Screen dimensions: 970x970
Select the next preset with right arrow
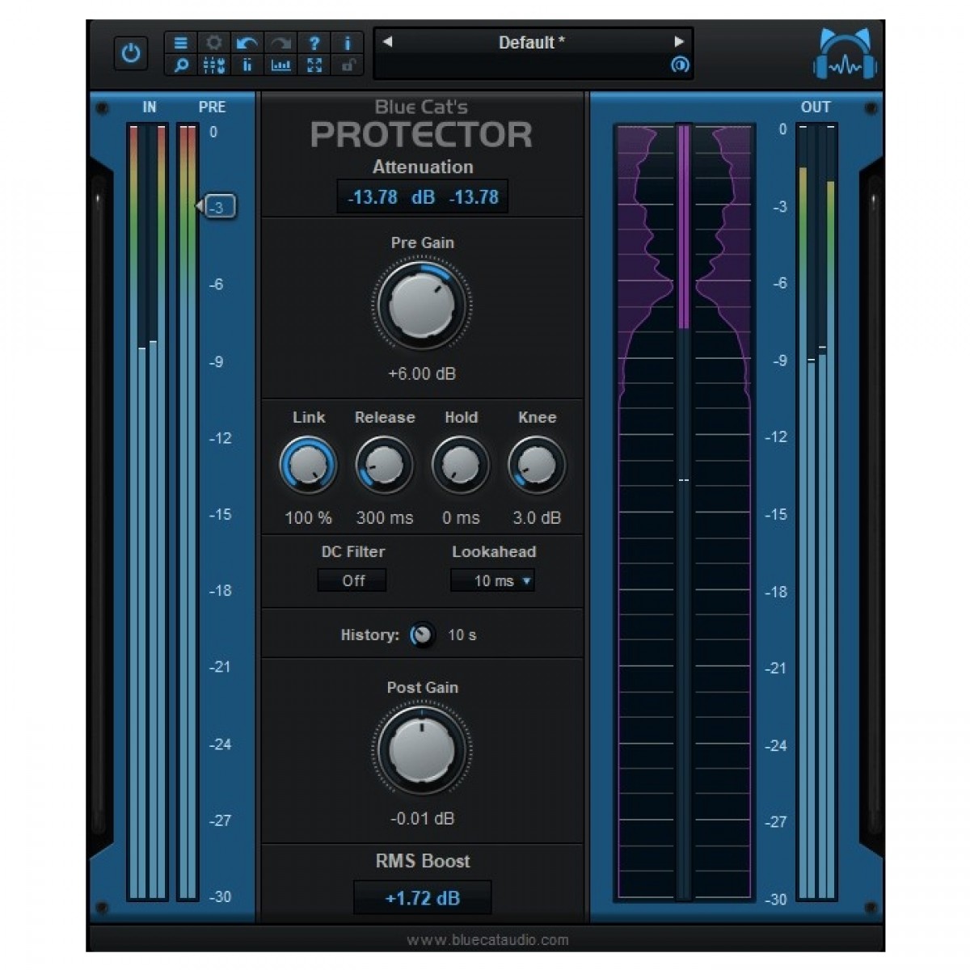(x=678, y=42)
